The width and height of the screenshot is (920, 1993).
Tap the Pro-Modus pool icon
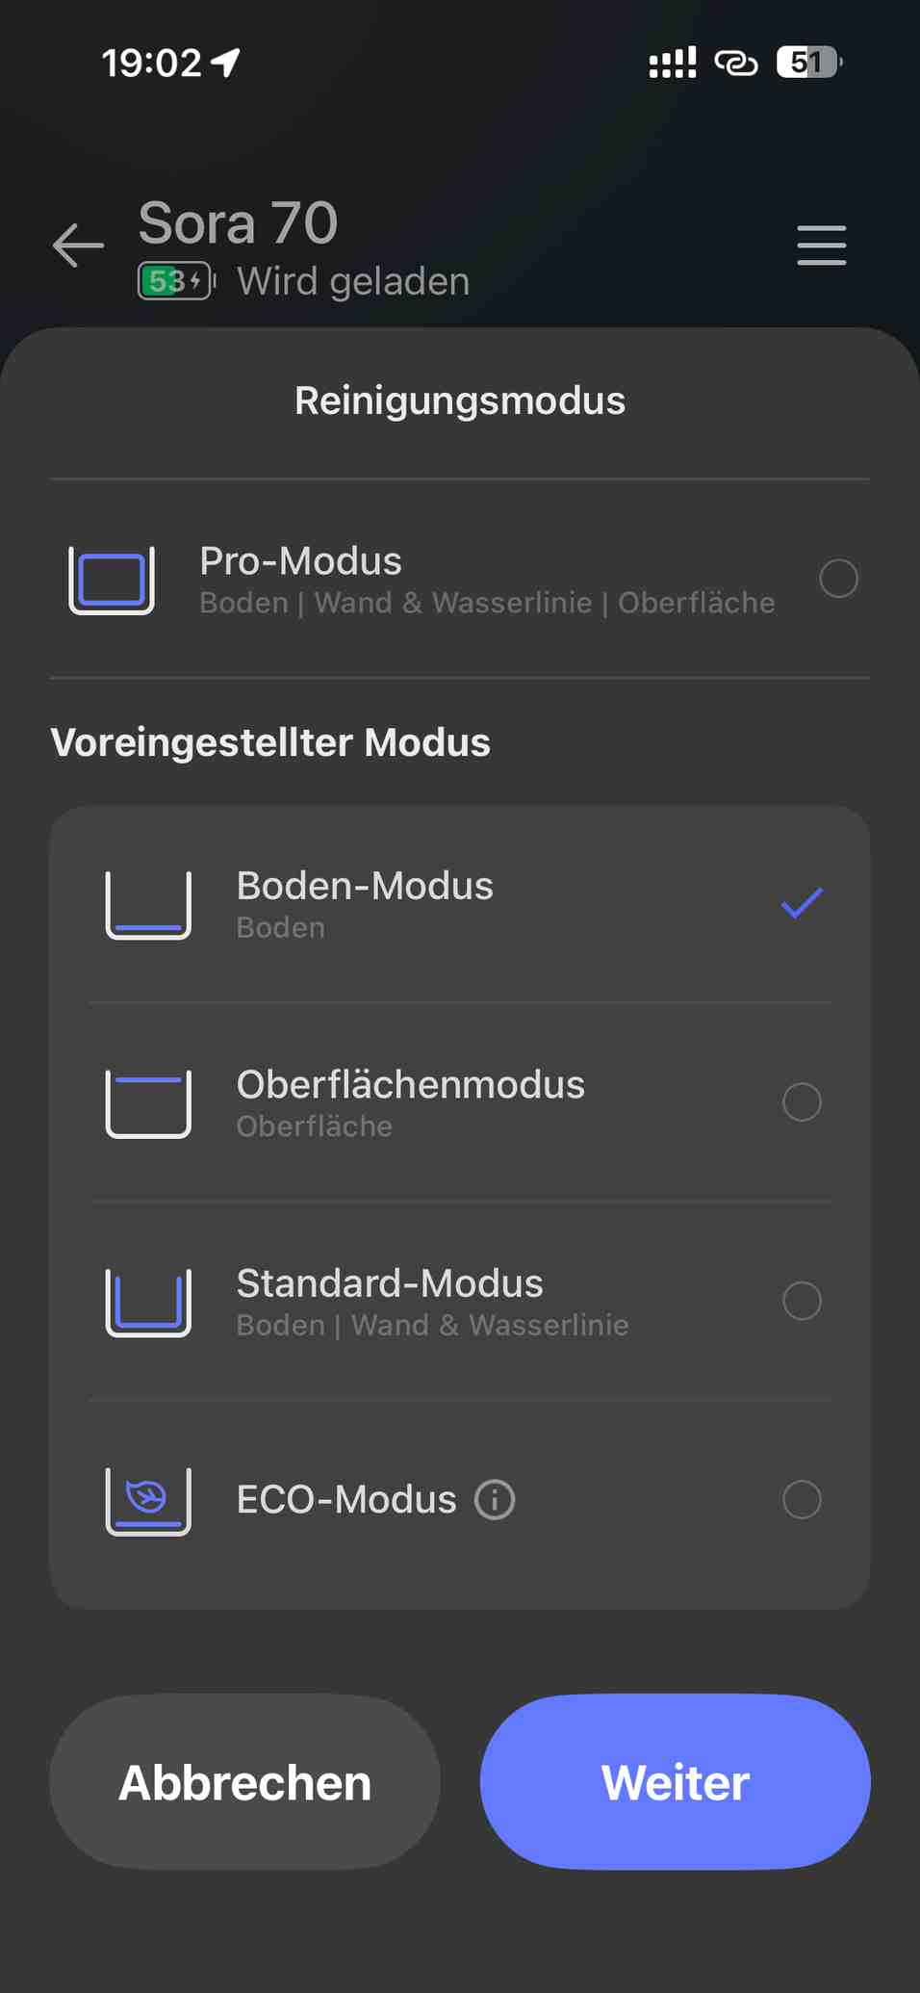(x=112, y=580)
